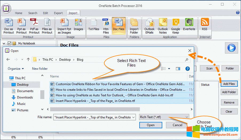The width and height of the screenshot is (241, 140).
Task: Click the Folder button
Action: 230,68
